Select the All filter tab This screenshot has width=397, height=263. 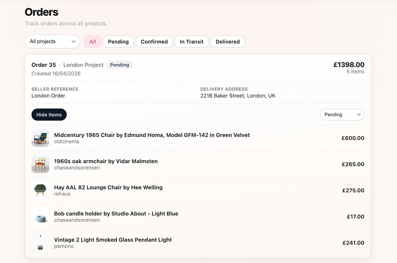point(93,42)
